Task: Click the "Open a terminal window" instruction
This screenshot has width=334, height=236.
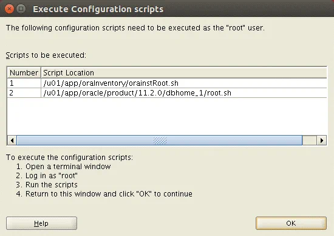Action: pyautogui.click(x=68, y=167)
